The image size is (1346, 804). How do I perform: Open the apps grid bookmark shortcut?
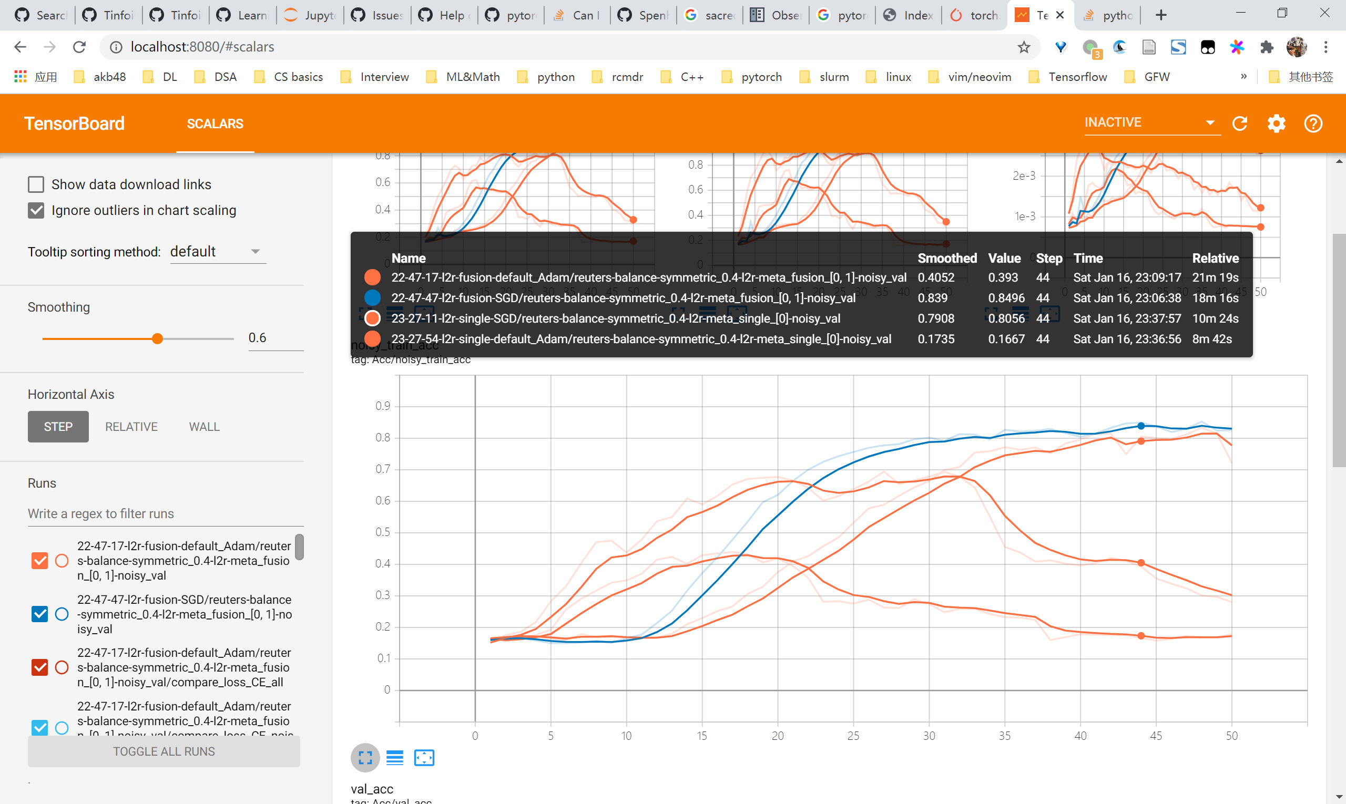pyautogui.click(x=21, y=76)
